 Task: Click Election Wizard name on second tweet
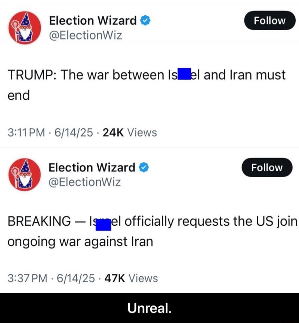[92, 167]
